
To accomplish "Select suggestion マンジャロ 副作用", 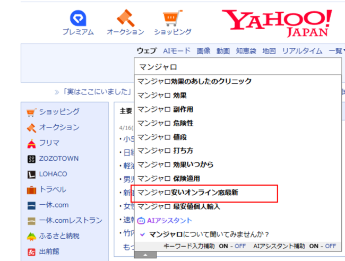I will pos(238,109).
